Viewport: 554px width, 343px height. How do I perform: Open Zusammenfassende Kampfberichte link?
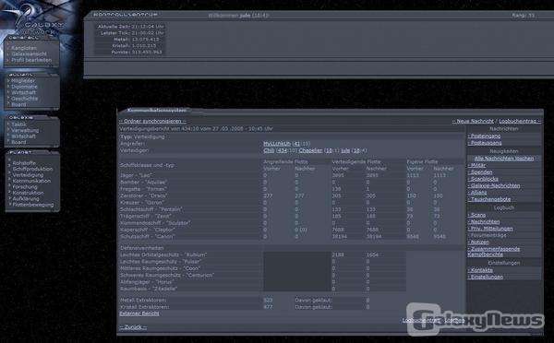[x=494, y=252]
